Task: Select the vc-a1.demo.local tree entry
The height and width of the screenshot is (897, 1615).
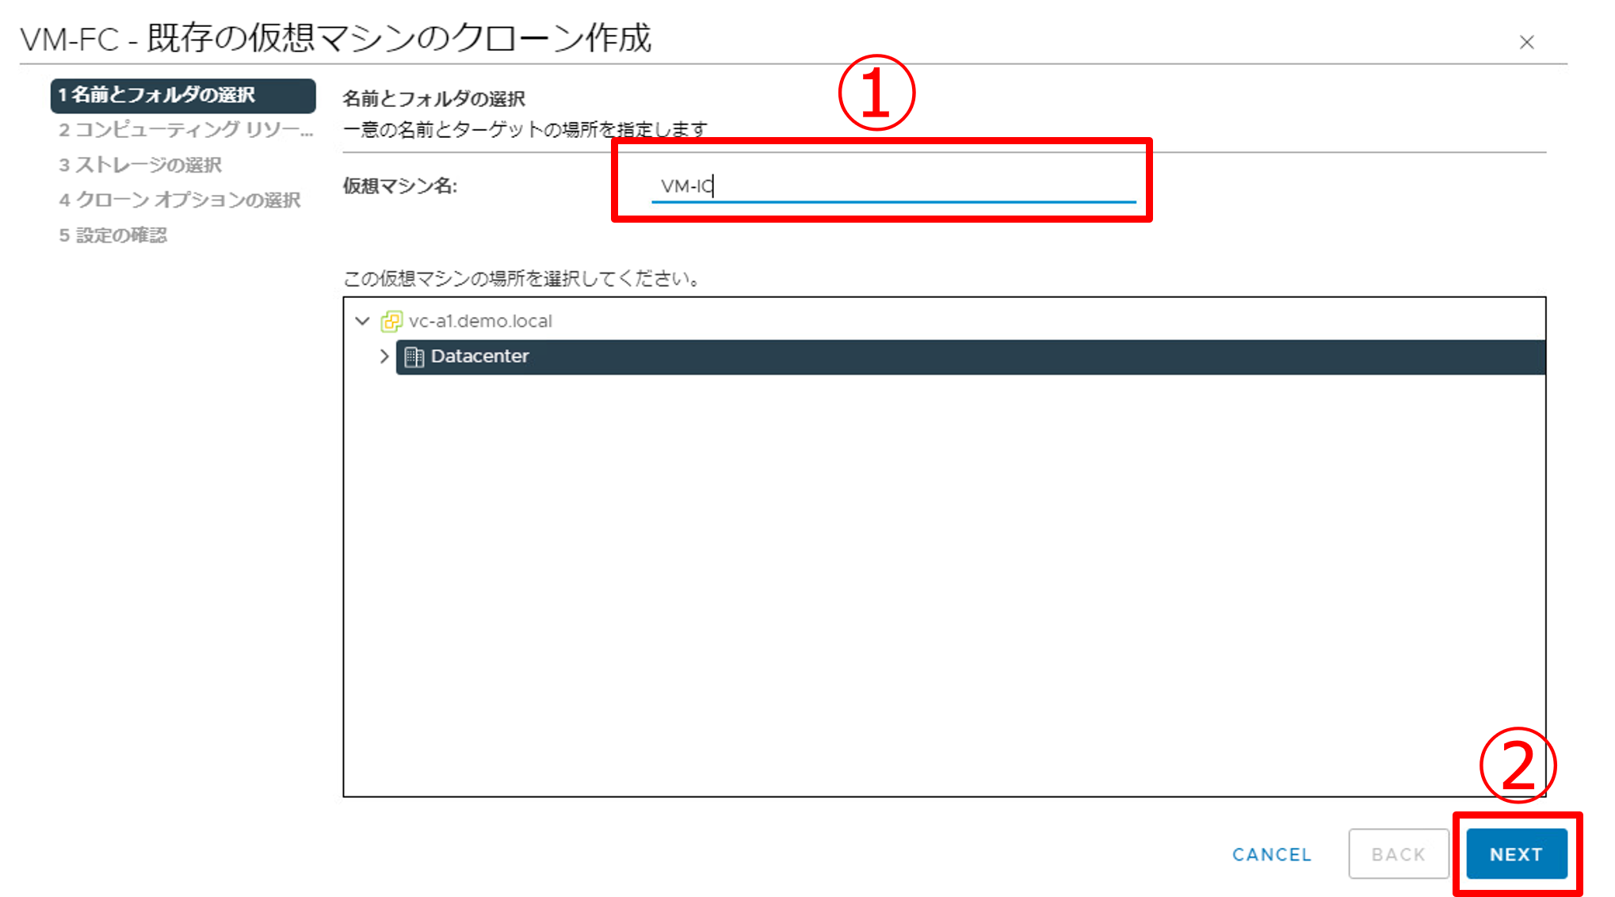Action: [x=480, y=321]
